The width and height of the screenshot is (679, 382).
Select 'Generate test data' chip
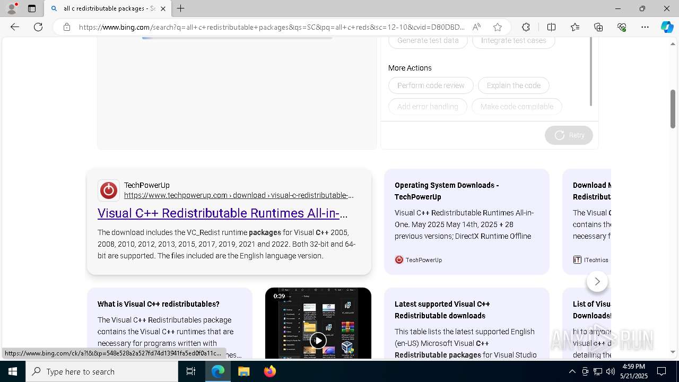coord(428,41)
